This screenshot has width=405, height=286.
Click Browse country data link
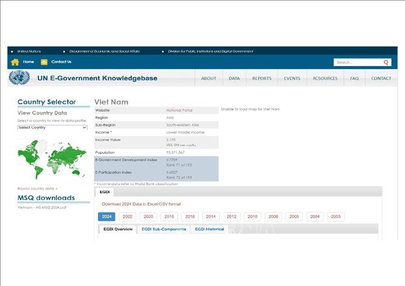(x=37, y=188)
